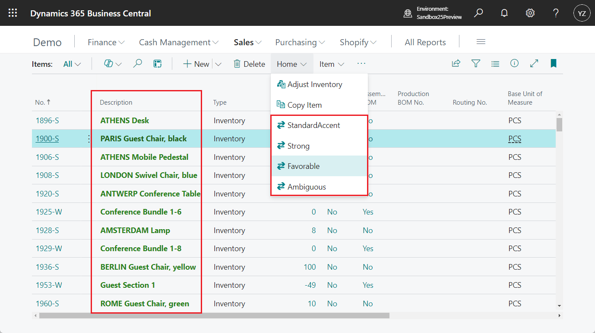Expand the Finance menu
Image resolution: width=595 pixels, height=333 pixels.
106,42
